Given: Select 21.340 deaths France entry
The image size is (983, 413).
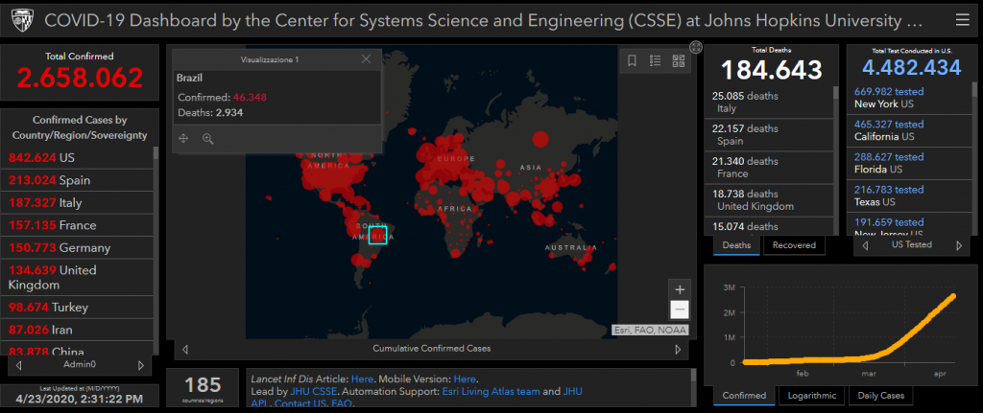Looking at the screenshot, I should 769,167.
